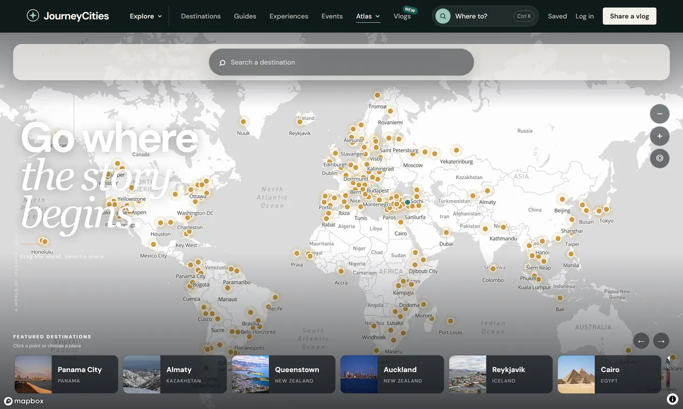Click the Manaus map label
The width and height of the screenshot is (683, 409).
coord(227,299)
